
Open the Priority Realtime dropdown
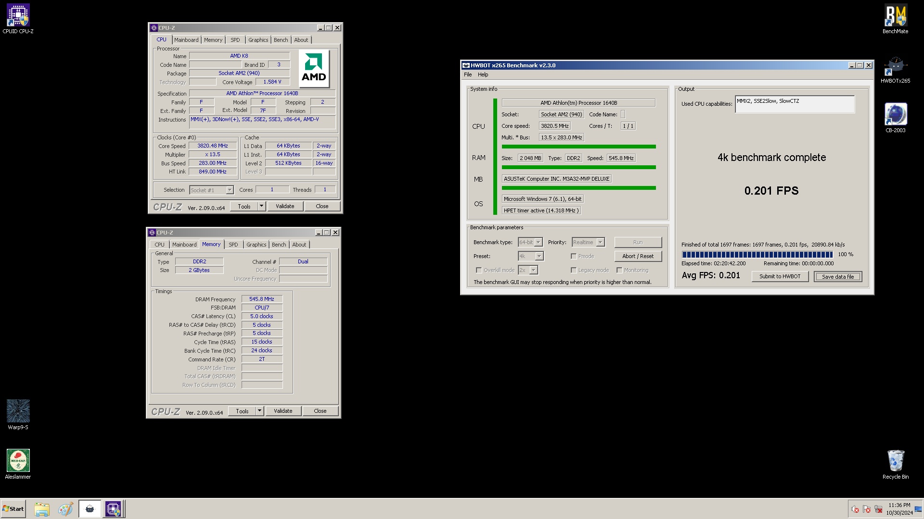(588, 242)
